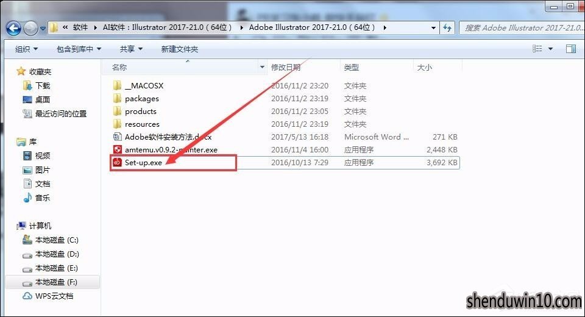Click the Back navigation arrow button
Screen dimensions: 585x317
(13, 28)
